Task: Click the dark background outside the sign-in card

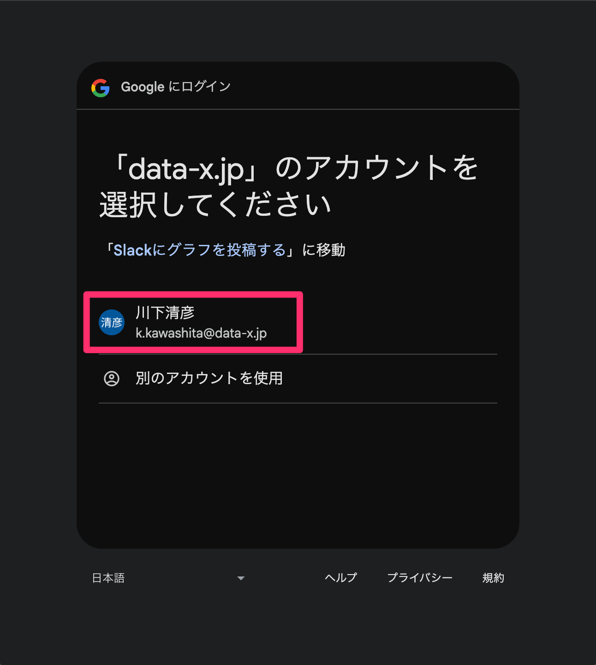Action: 37,323
